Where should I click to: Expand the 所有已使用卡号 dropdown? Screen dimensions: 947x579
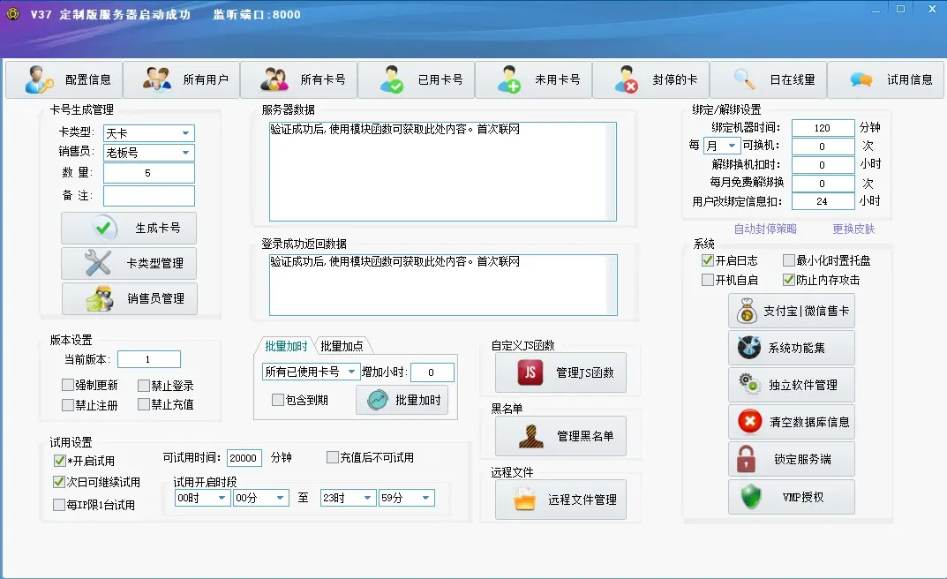pos(311,372)
